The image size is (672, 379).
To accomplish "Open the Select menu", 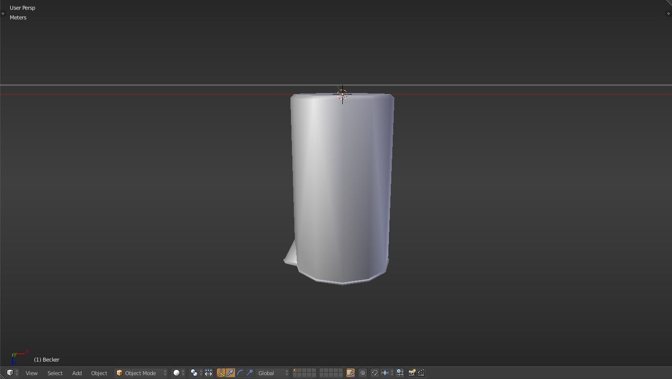I will (x=55, y=373).
